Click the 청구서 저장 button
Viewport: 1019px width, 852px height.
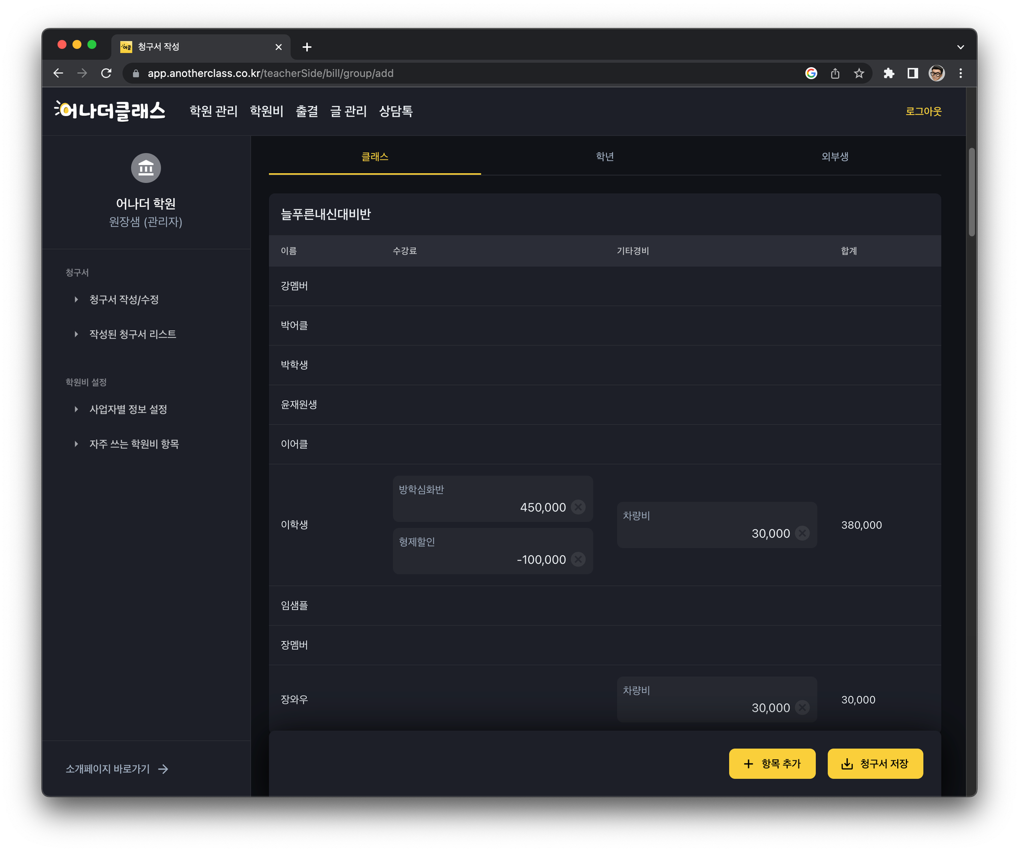[x=875, y=763]
